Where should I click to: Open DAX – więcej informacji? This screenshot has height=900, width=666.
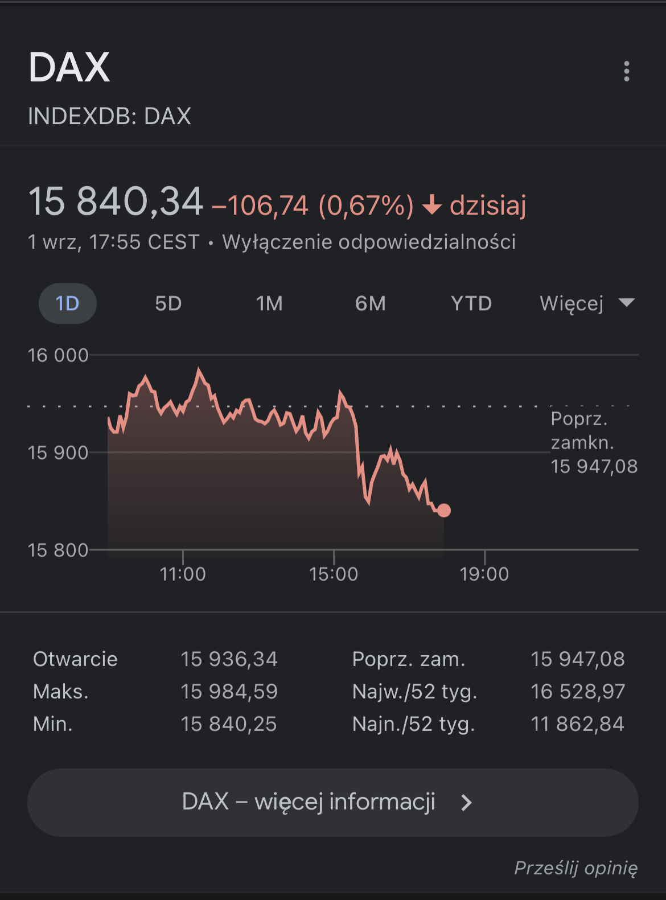coord(333,803)
